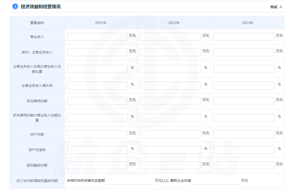Click the 营业收入 input for 2022年
Viewport: 294px width, 191px height.
click(x=170, y=37)
